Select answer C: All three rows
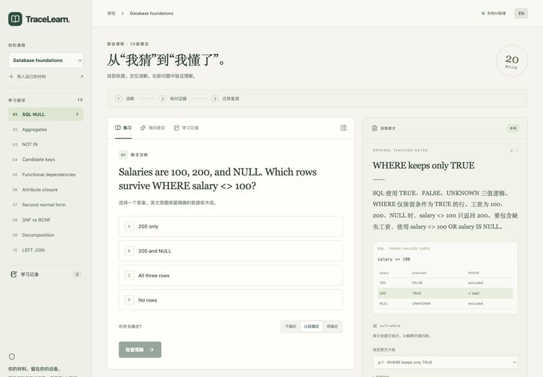 click(x=230, y=275)
